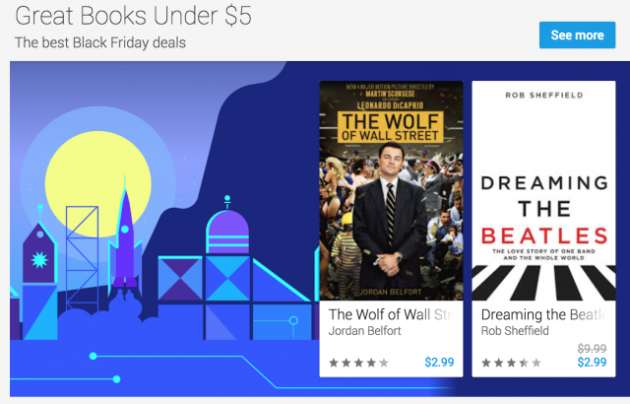Click The Wolf of Wall Street title text
Screen dimensions: 630x404
[392, 314]
